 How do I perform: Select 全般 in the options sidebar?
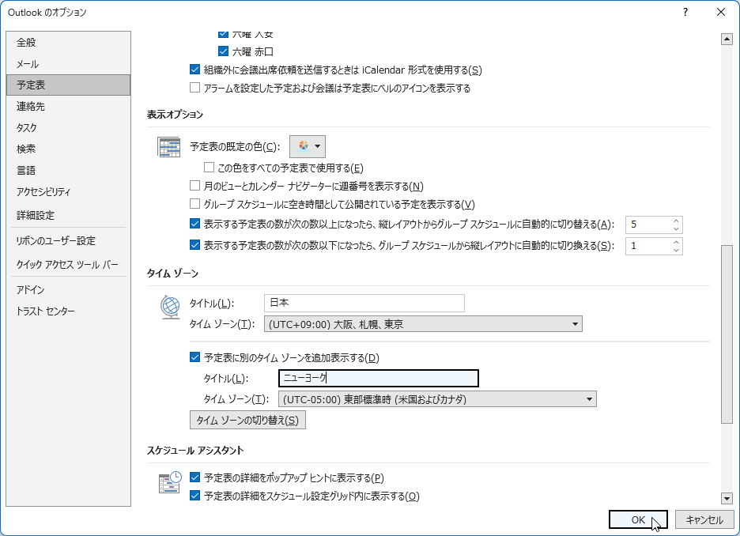(69, 43)
